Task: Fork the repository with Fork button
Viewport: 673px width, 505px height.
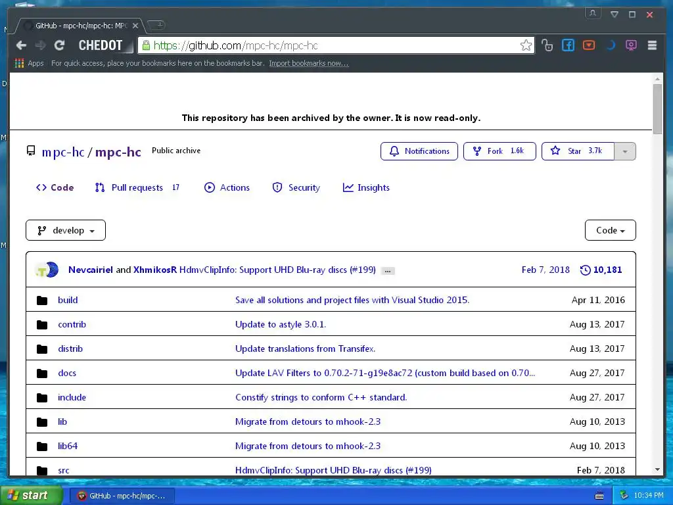Action: click(499, 151)
